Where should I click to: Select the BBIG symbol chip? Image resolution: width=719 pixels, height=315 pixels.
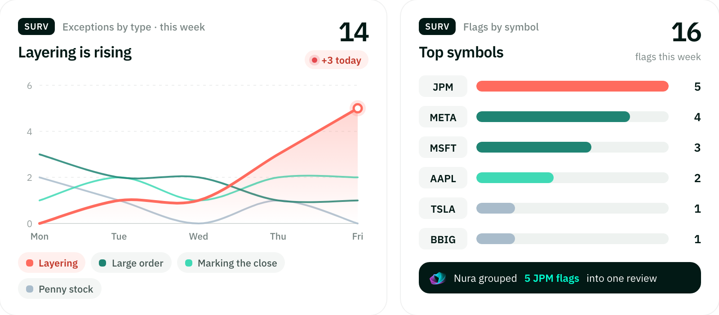pos(443,239)
